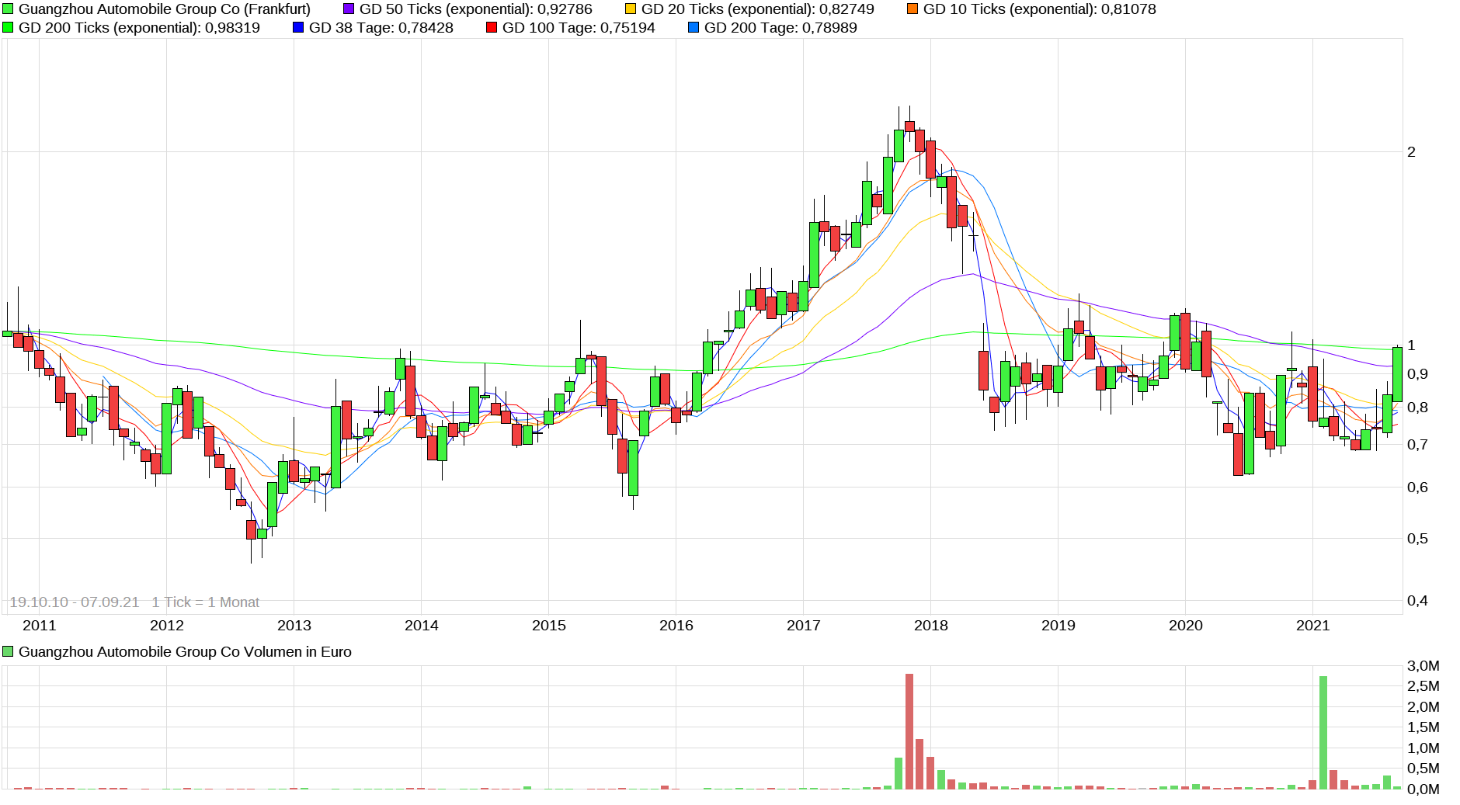Select the 2018 axis label
This screenshot has width=1460, height=805.
click(x=931, y=625)
